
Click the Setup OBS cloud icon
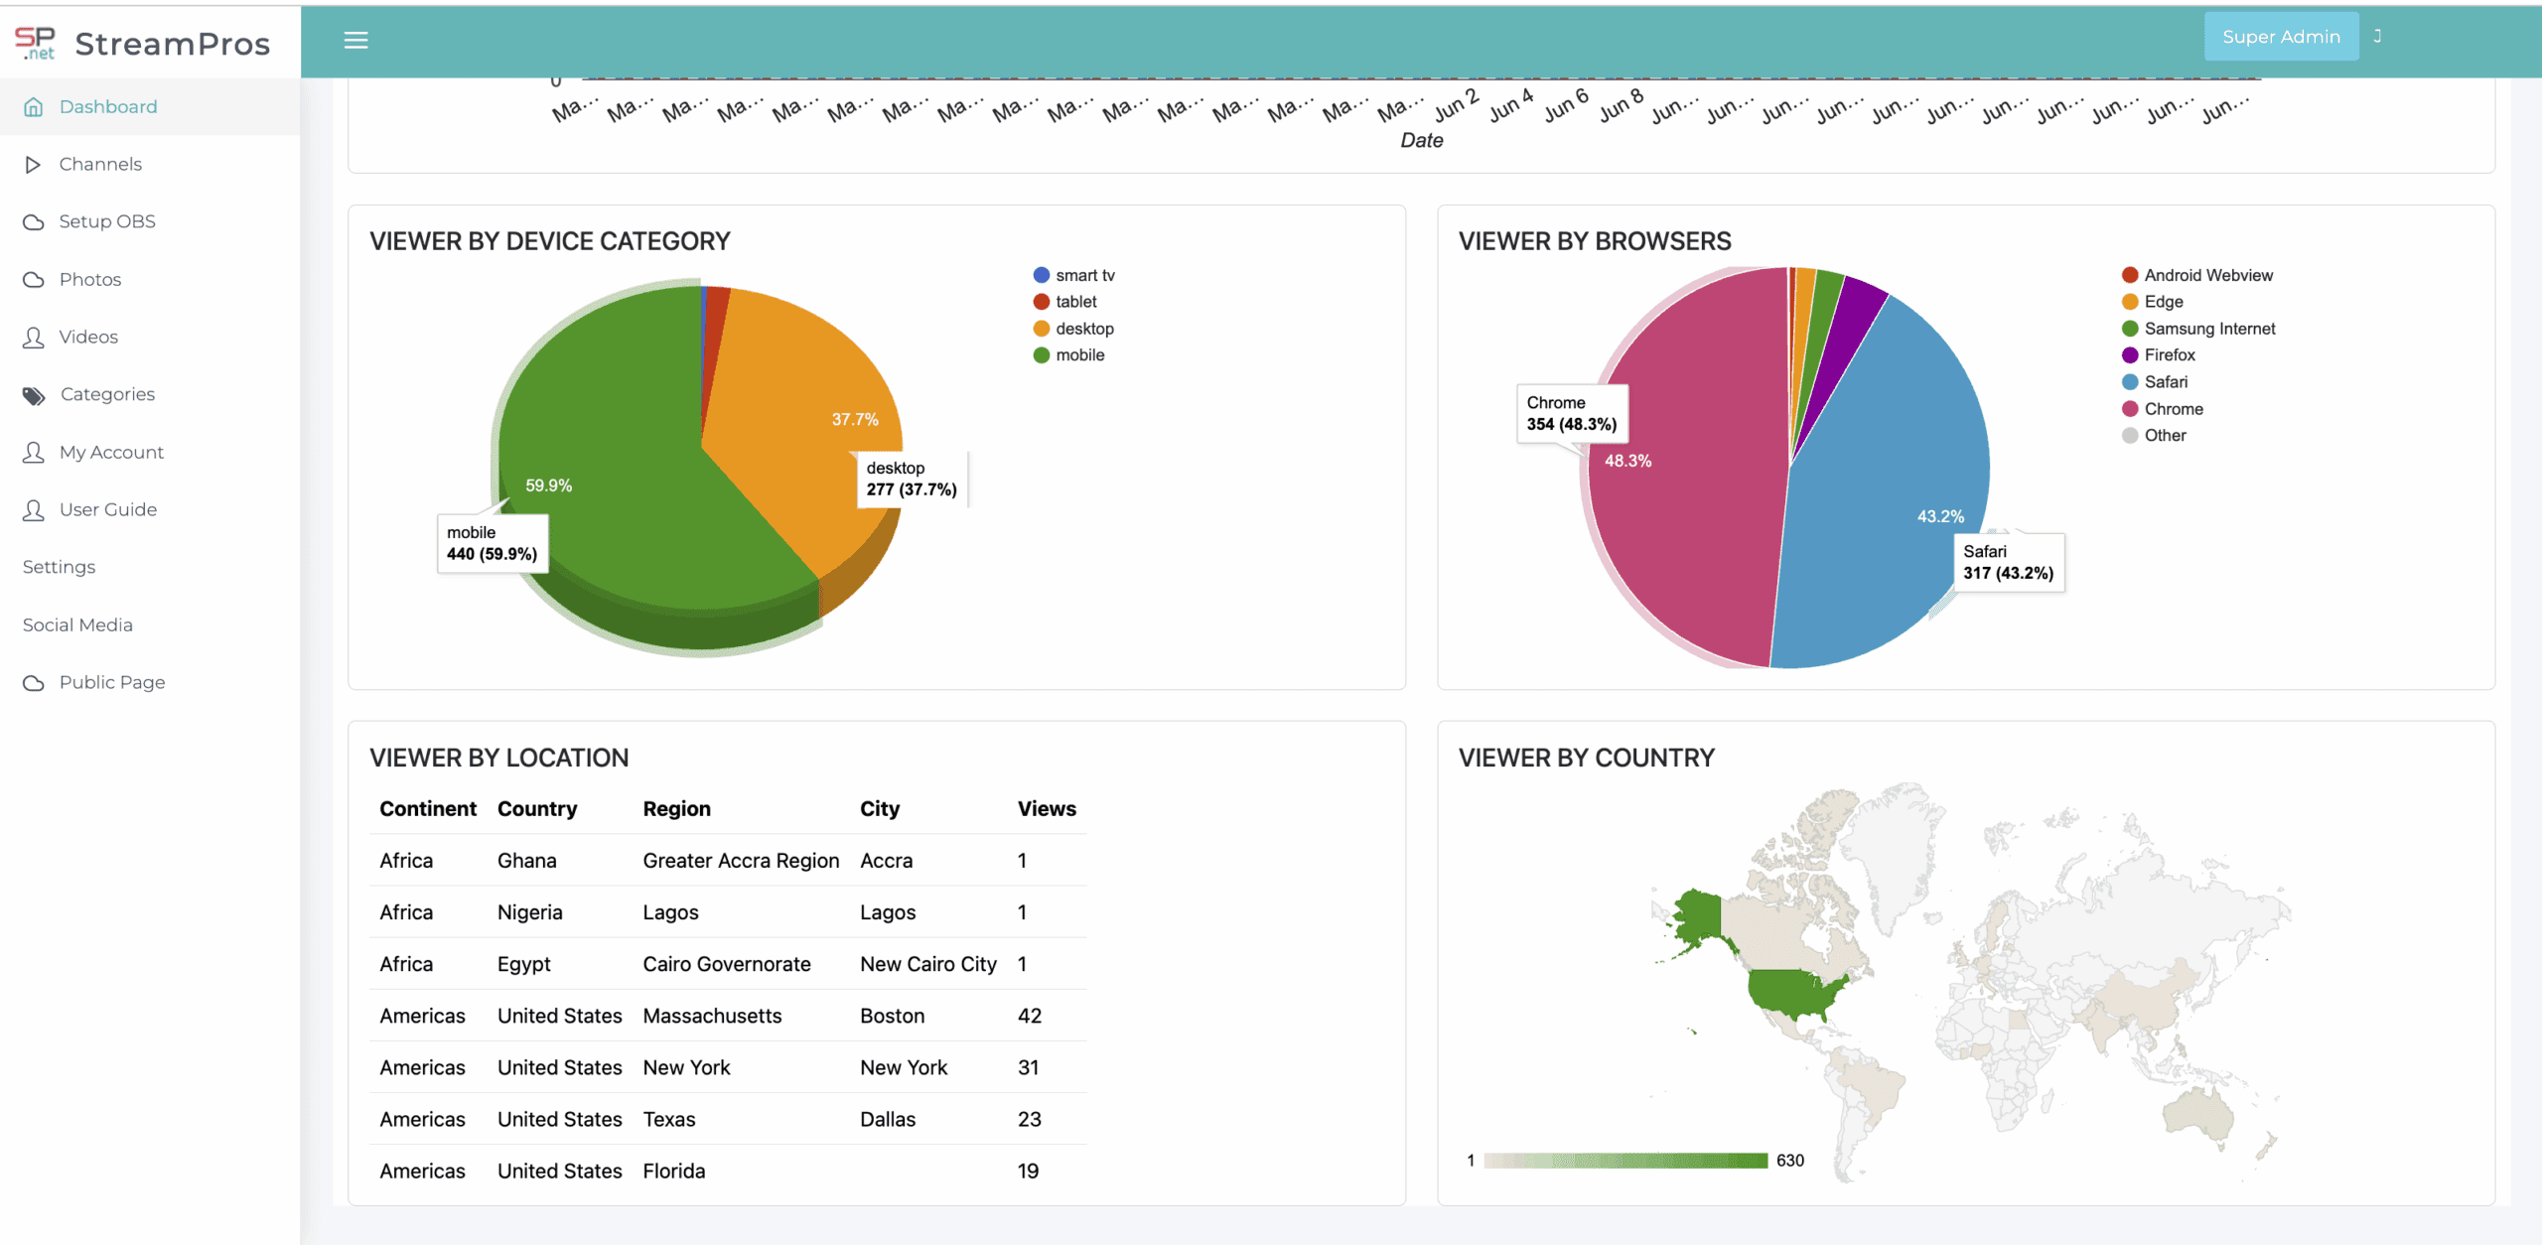tap(34, 222)
